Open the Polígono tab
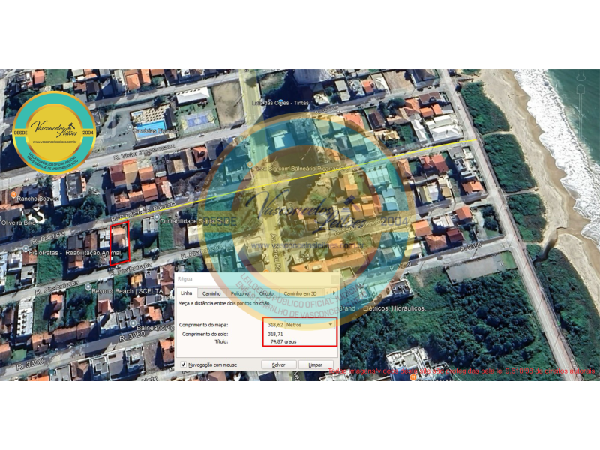Viewport: 600px width, 450px height. click(240, 293)
